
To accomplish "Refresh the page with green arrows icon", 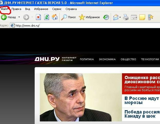I will point(46,17).
